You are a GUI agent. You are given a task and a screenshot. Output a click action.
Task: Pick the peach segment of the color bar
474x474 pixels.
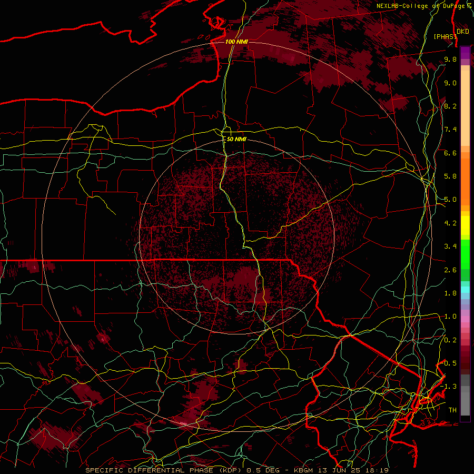click(x=465, y=108)
